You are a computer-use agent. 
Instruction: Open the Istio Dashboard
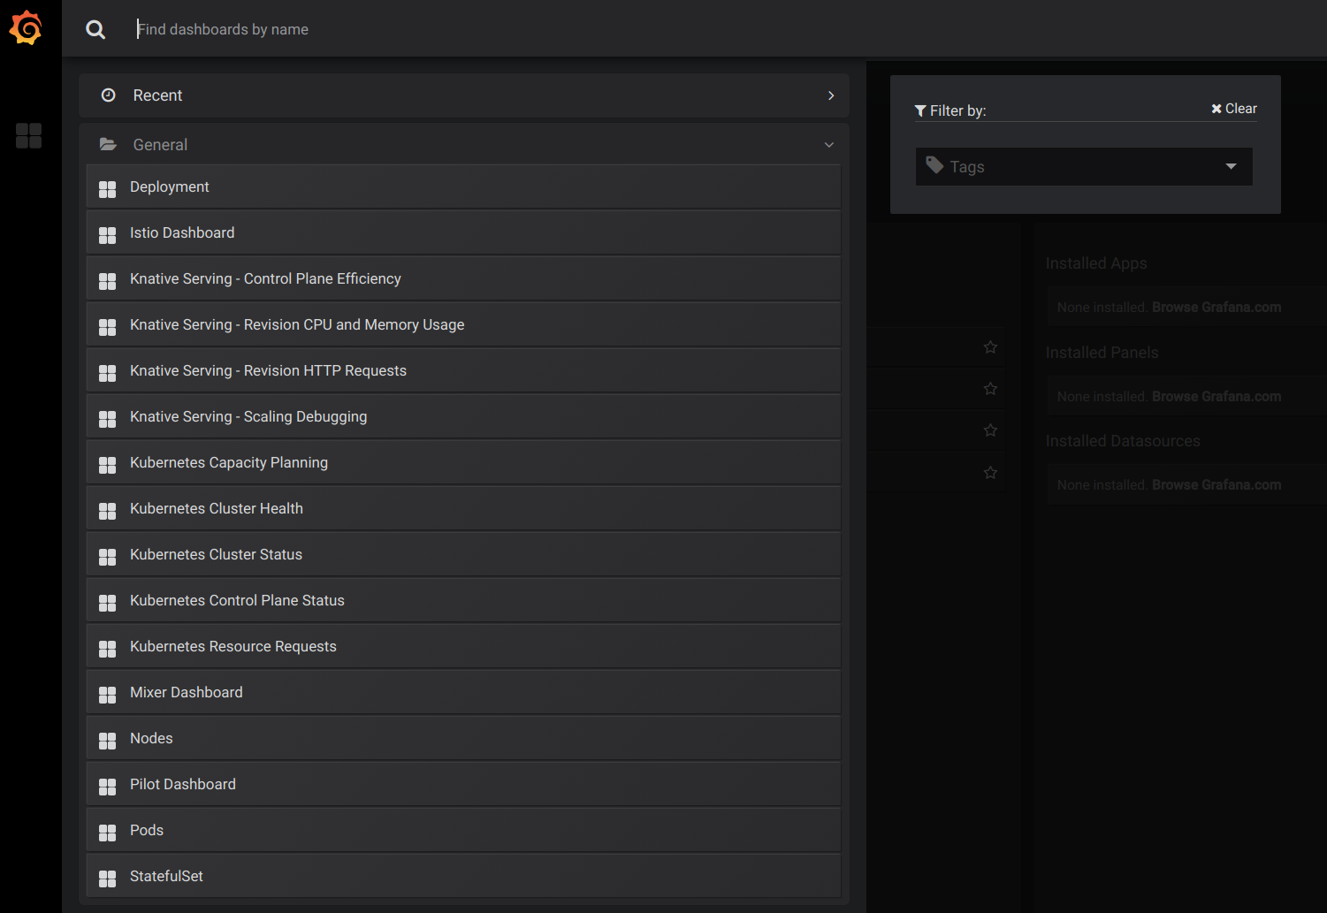click(x=463, y=233)
